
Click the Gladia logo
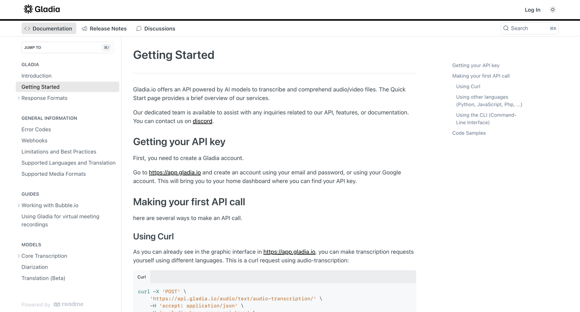click(42, 9)
